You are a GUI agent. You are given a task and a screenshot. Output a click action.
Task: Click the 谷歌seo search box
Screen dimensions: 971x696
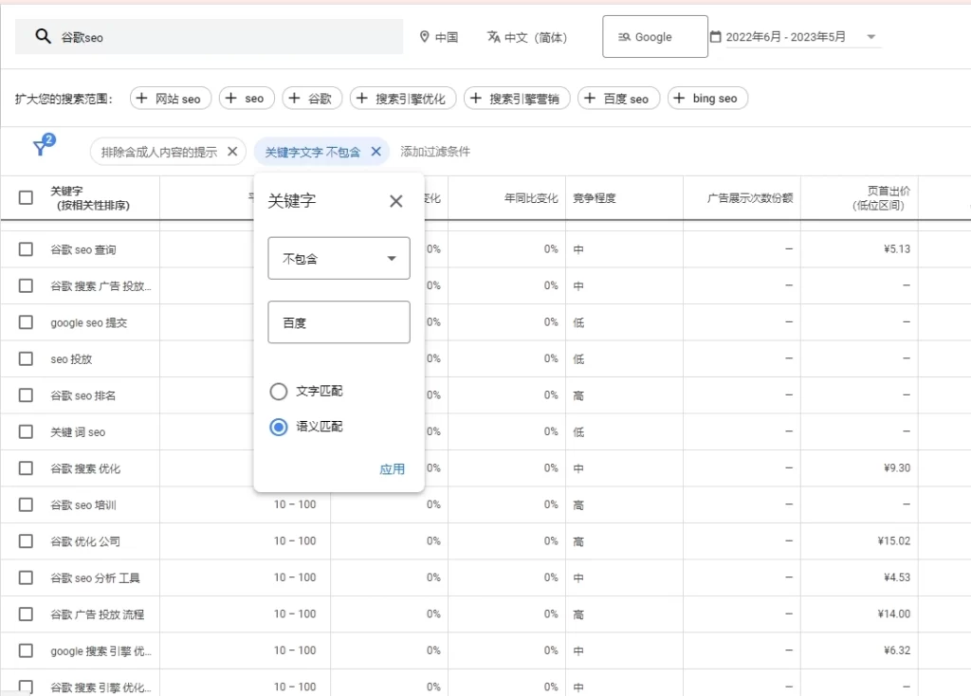210,37
